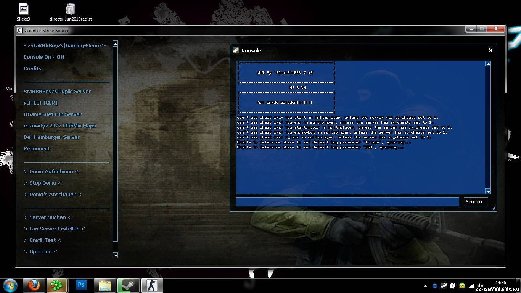Connect to e.Rowdyz 24/7 ClubMix Maps
The width and height of the screenshot is (521, 293).
pyautogui.click(x=60, y=126)
